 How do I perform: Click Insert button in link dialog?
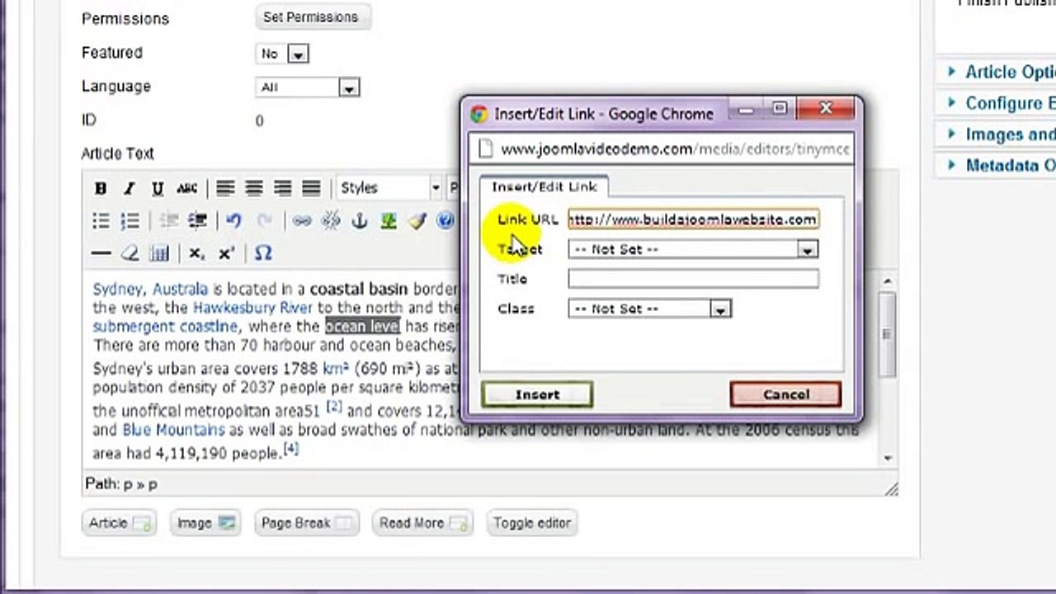tap(537, 394)
